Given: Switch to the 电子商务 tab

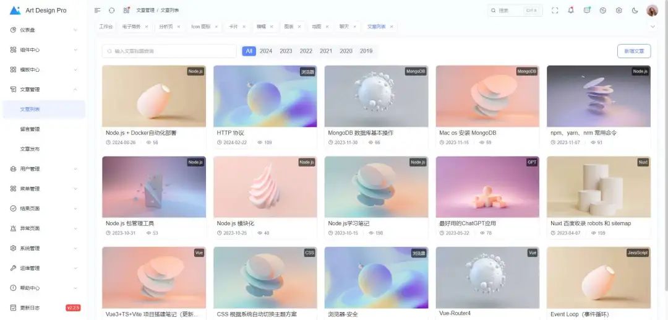Looking at the screenshot, I should click(131, 27).
